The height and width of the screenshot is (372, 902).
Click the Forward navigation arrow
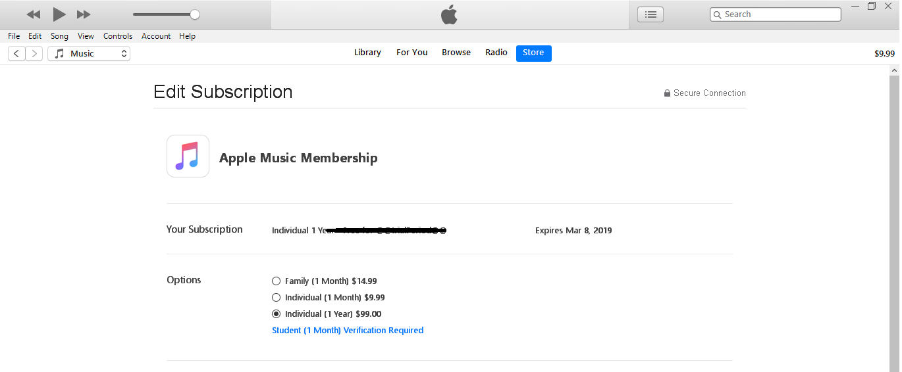(34, 54)
